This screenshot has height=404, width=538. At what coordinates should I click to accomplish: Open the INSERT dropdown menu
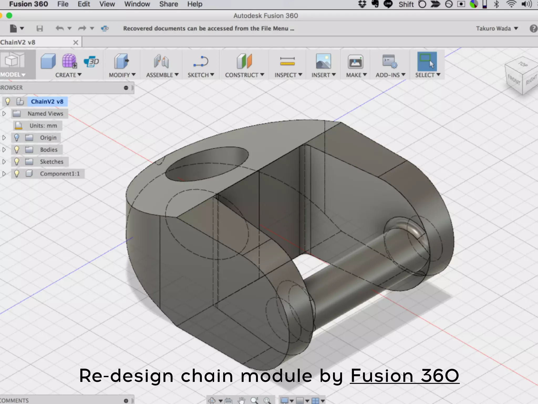[324, 75]
